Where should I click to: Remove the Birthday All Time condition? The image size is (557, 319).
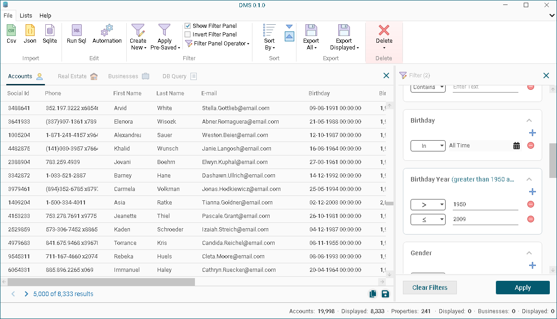point(530,146)
